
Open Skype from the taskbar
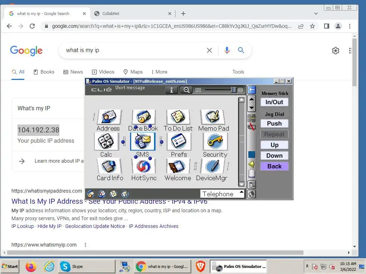(x=87, y=266)
